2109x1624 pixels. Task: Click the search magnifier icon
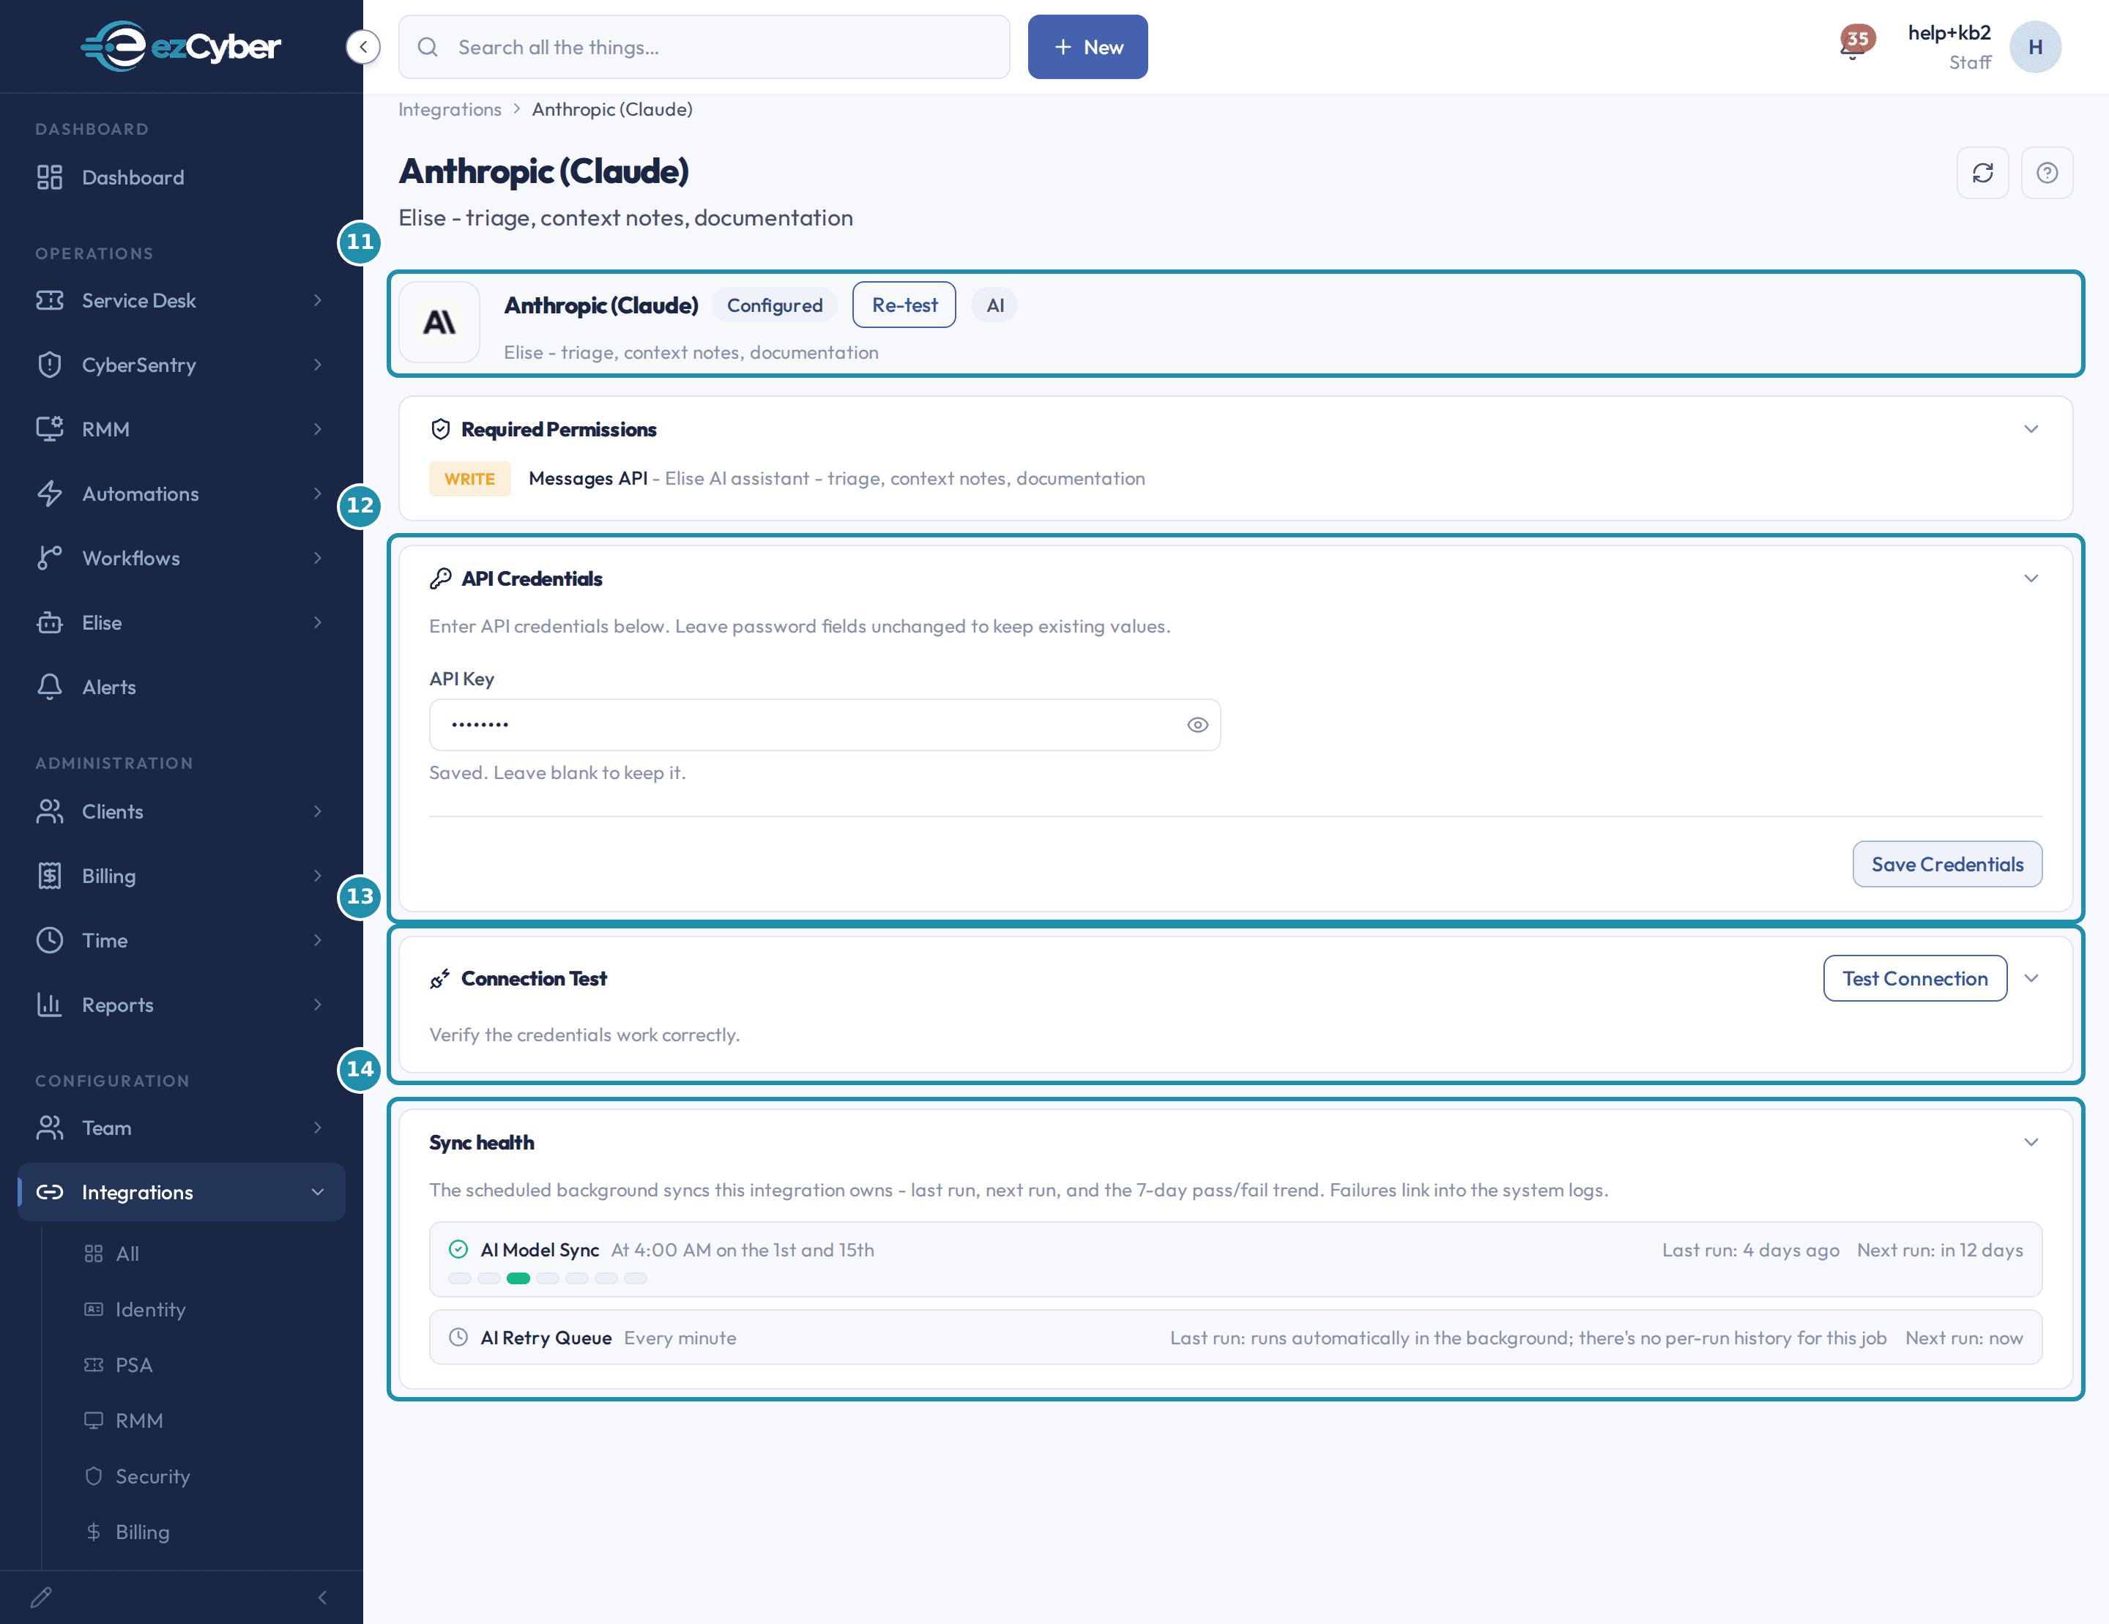click(x=428, y=48)
